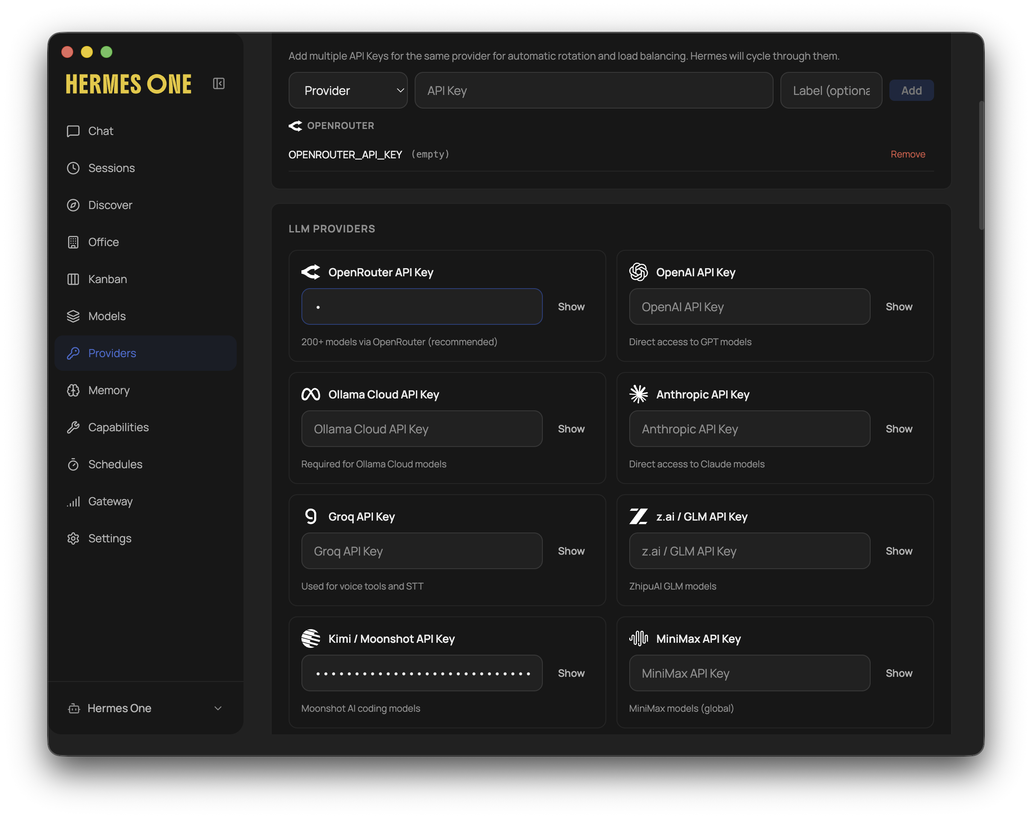Show the OpenRouter API key
The image size is (1032, 819).
[571, 307]
